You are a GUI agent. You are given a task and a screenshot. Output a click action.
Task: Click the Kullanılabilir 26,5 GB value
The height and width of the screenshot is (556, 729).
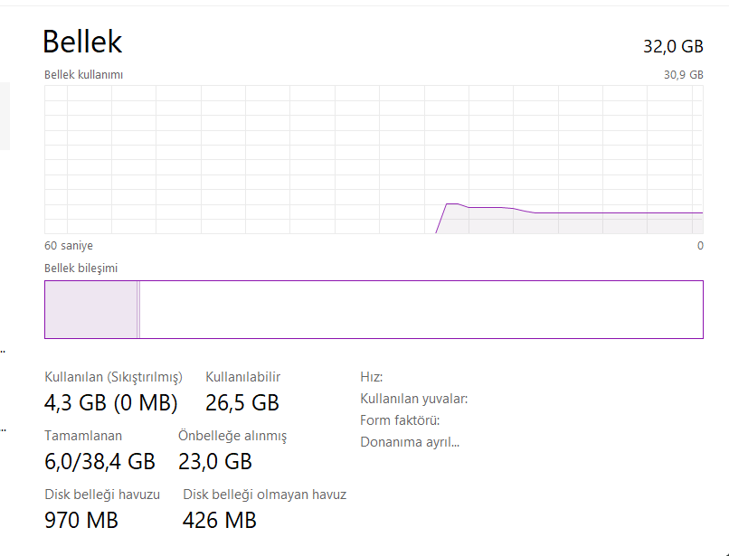pos(242,402)
